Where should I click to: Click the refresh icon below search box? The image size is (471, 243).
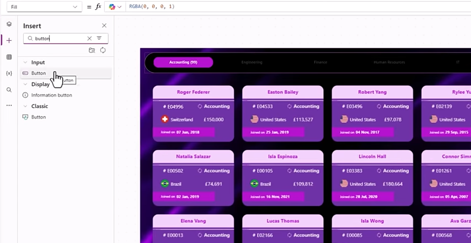click(103, 50)
